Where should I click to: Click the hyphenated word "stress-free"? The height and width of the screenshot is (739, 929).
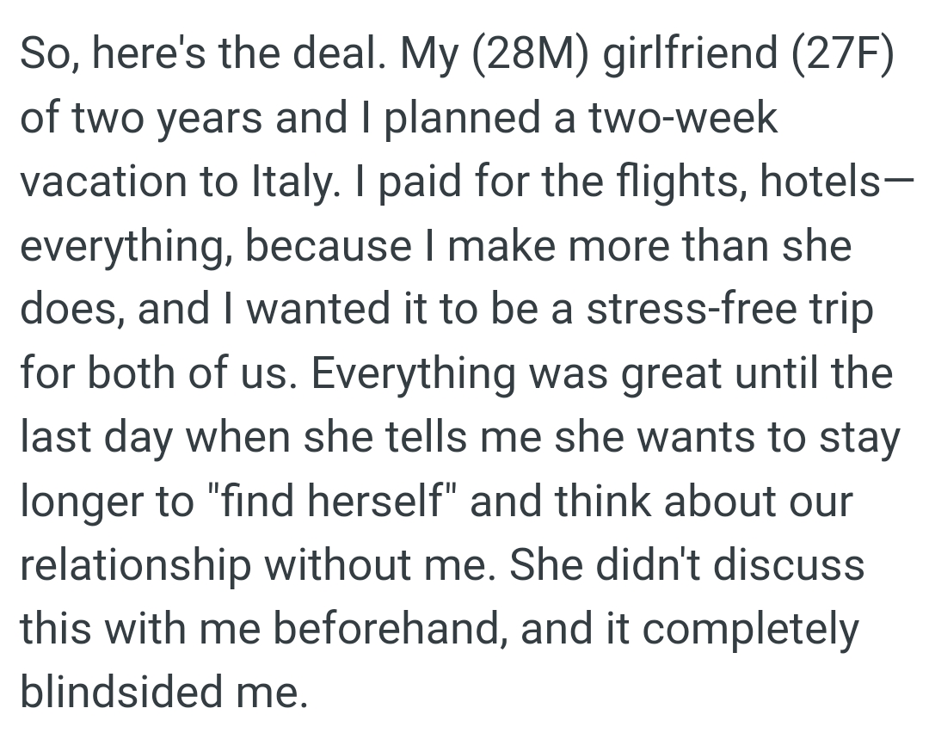(x=692, y=311)
